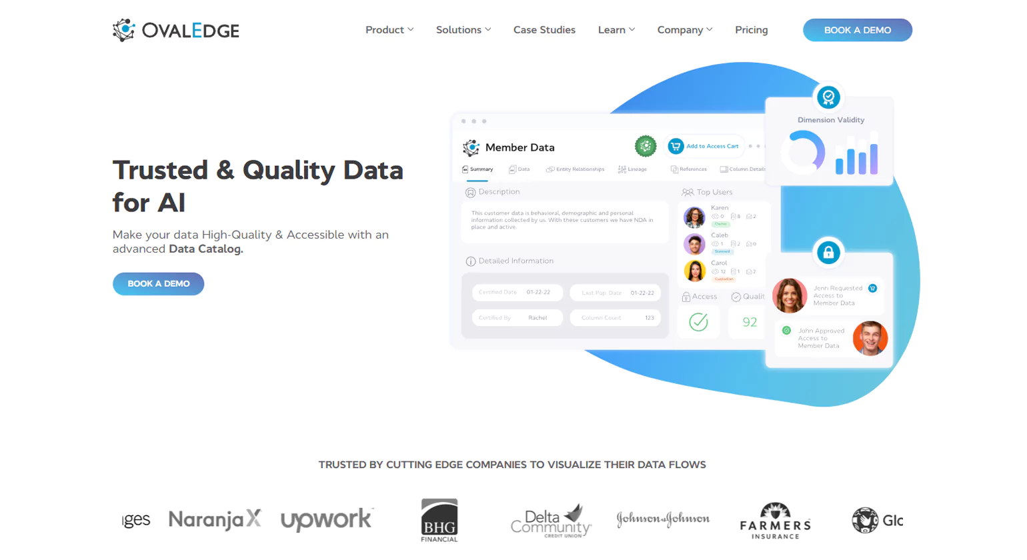Image resolution: width=1027 pixels, height=560 pixels.
Task: Click the Dimension Validity certificate badge icon
Action: 828,98
